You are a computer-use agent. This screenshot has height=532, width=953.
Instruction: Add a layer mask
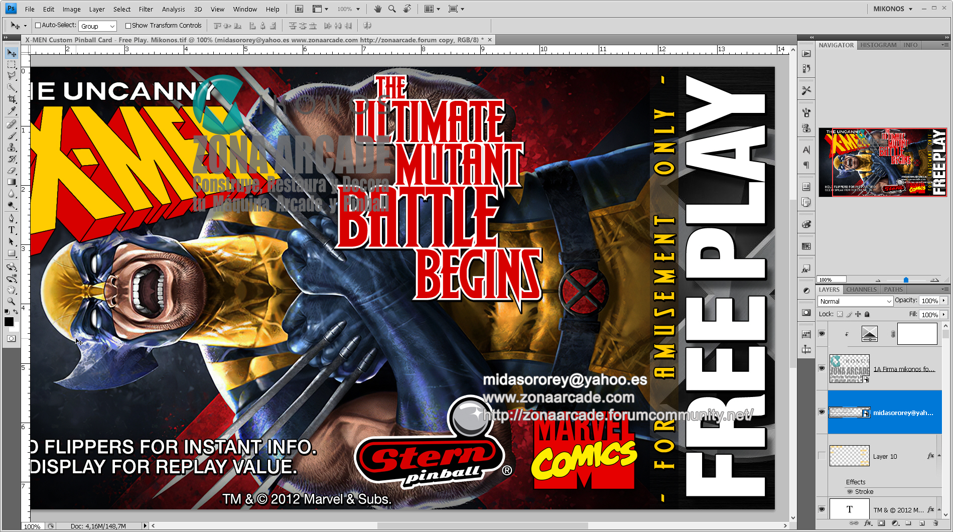(x=881, y=523)
